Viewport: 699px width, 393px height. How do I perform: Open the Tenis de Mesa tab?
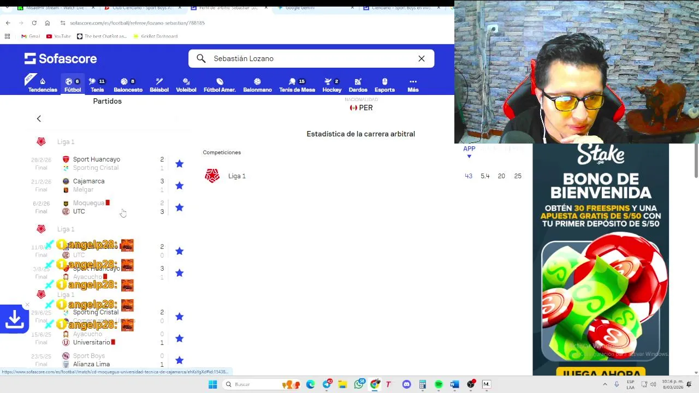click(x=297, y=85)
